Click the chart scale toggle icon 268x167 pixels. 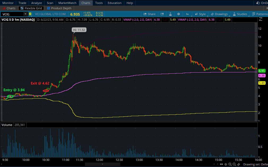click(x=260, y=19)
